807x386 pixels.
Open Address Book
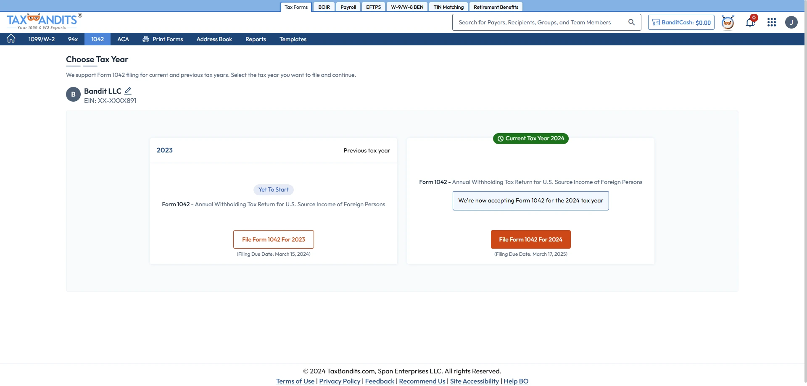[214, 39]
